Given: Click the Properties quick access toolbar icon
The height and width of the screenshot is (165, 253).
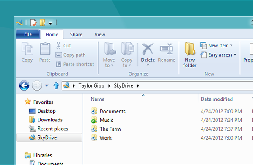Looking at the screenshot, I should click(33, 22).
